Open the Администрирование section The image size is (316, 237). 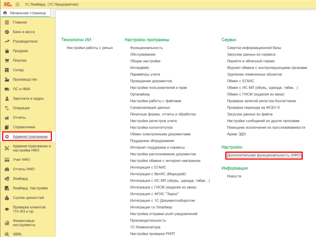30,137
